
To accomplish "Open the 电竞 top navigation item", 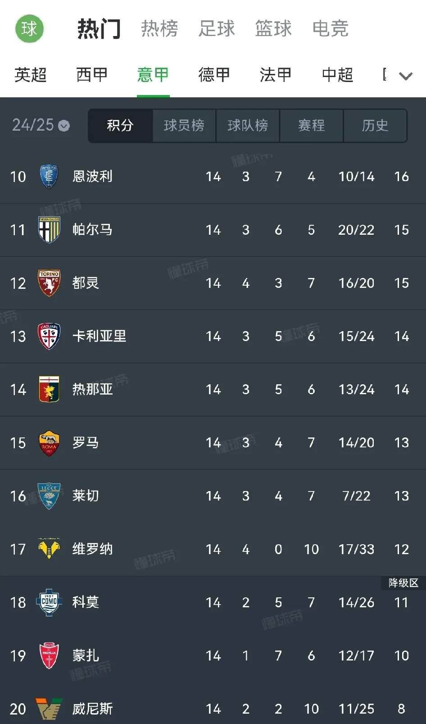I will coord(331,28).
